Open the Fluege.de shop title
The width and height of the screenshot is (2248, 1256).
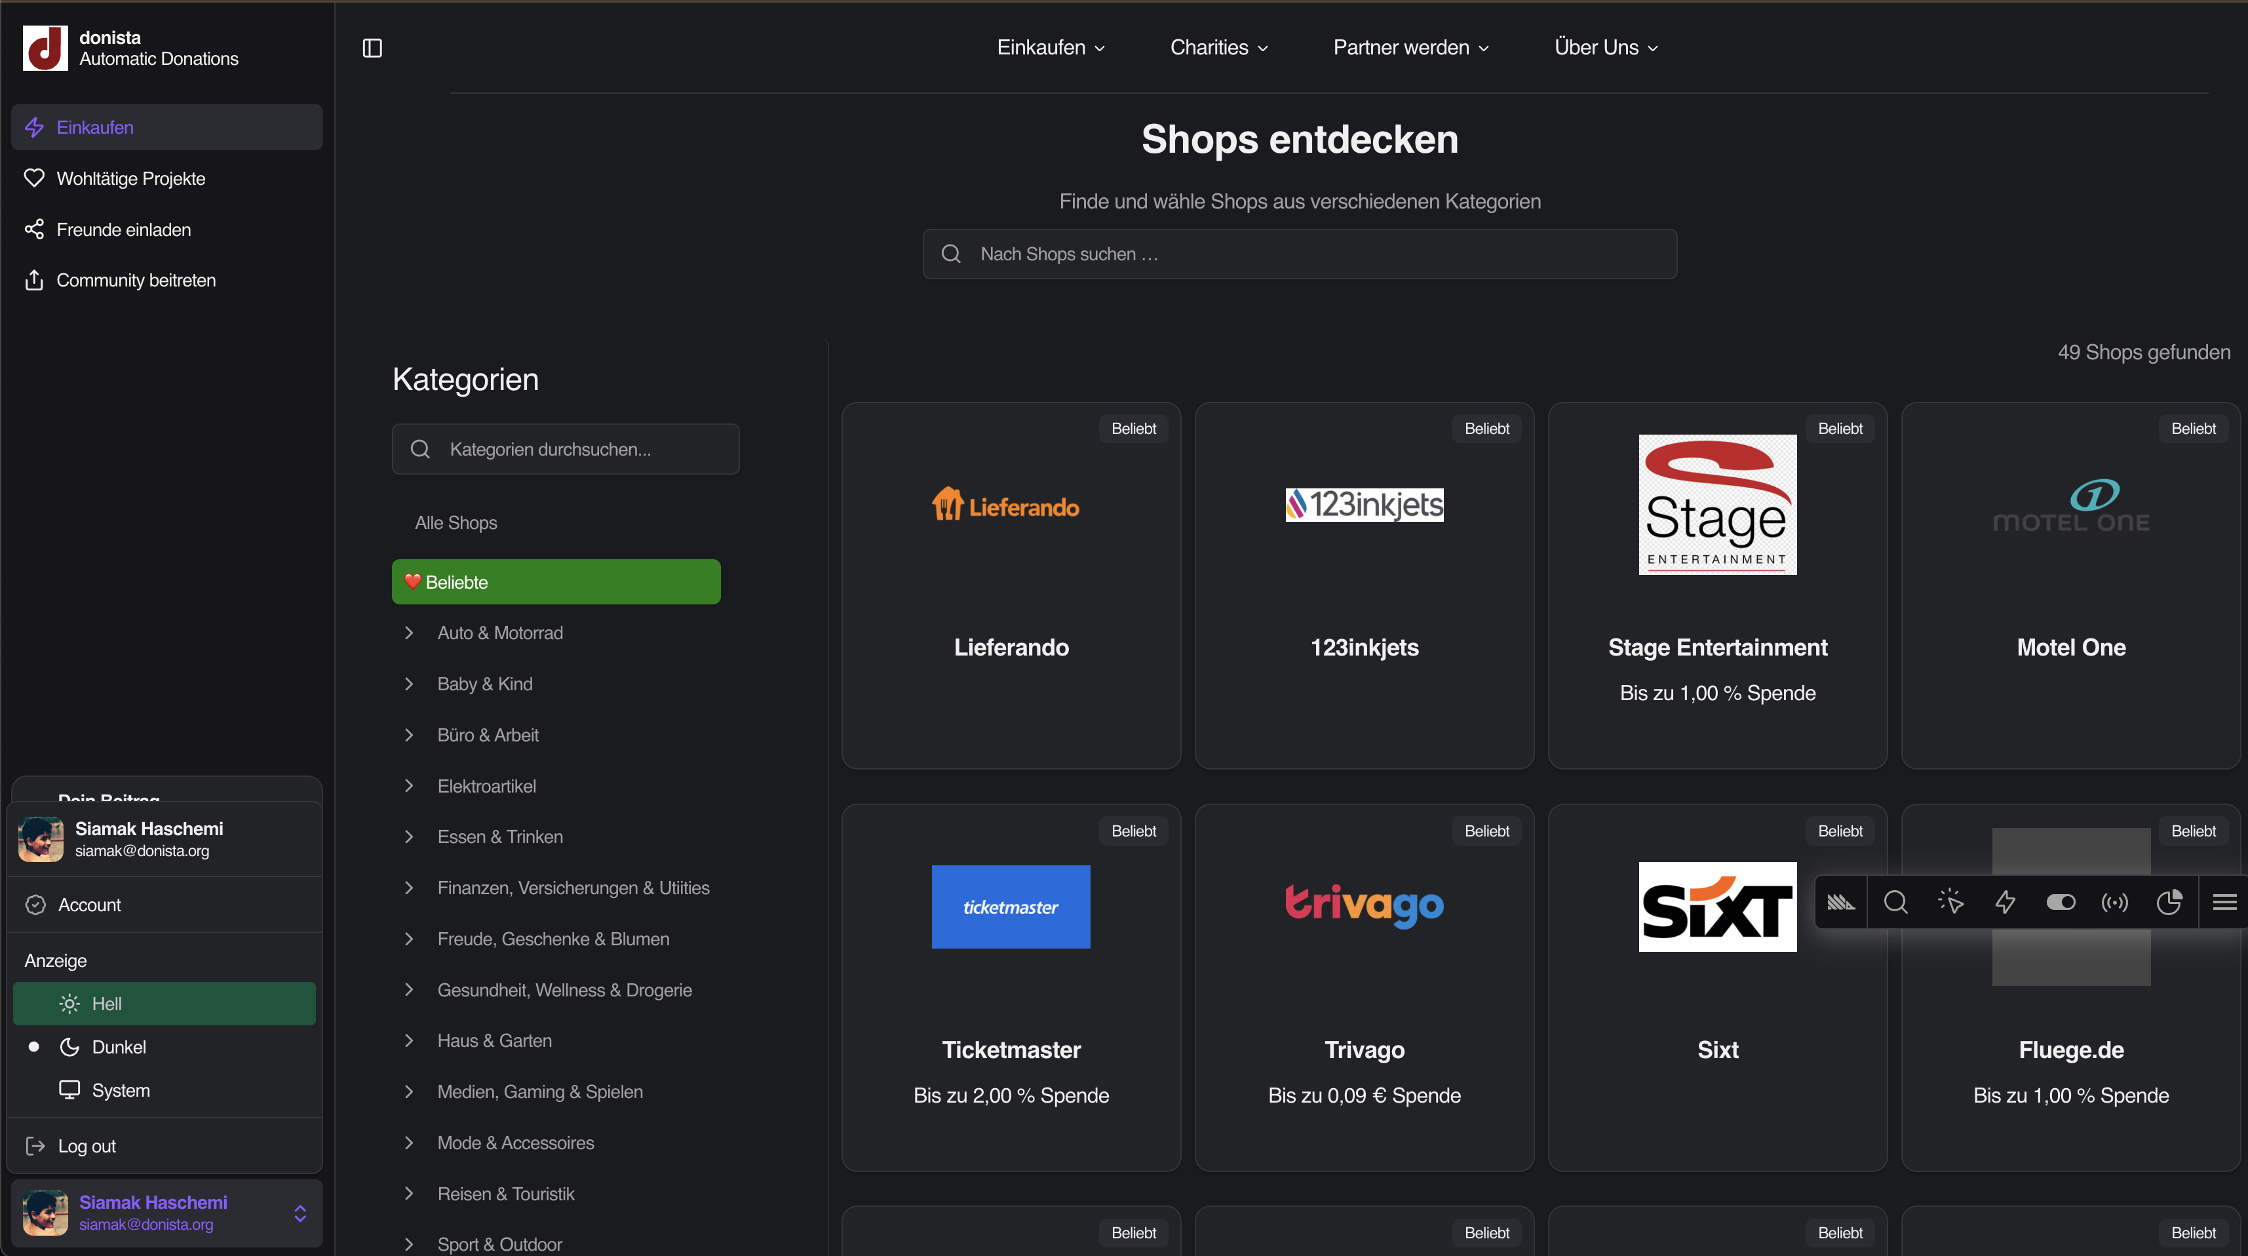(x=2071, y=1050)
